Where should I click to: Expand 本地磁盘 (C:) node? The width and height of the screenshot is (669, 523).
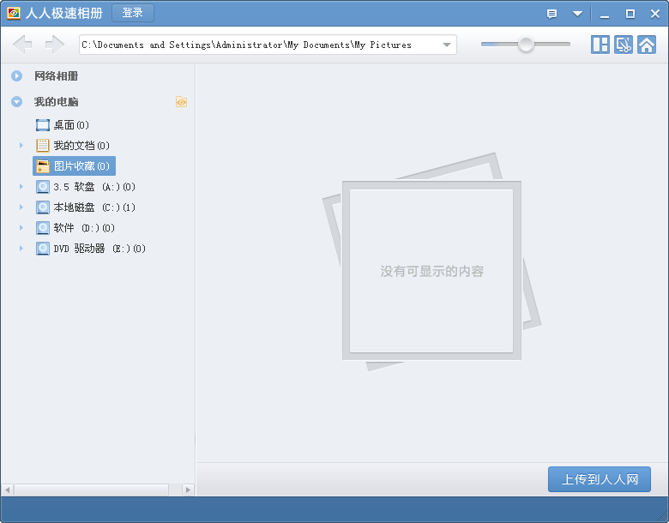tap(21, 207)
